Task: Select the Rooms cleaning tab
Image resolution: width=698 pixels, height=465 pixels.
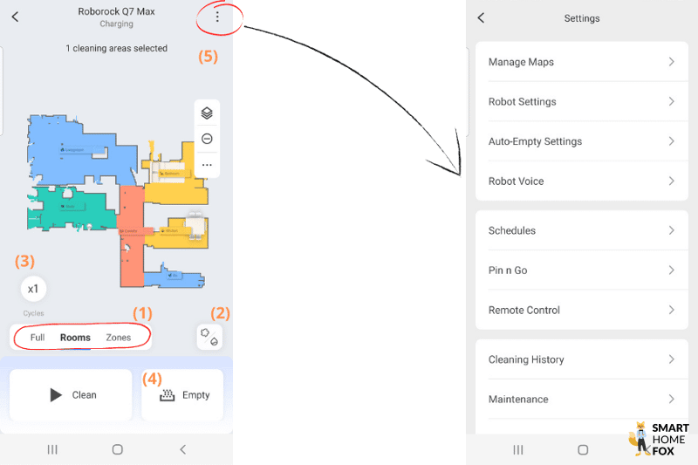Action: coord(75,338)
